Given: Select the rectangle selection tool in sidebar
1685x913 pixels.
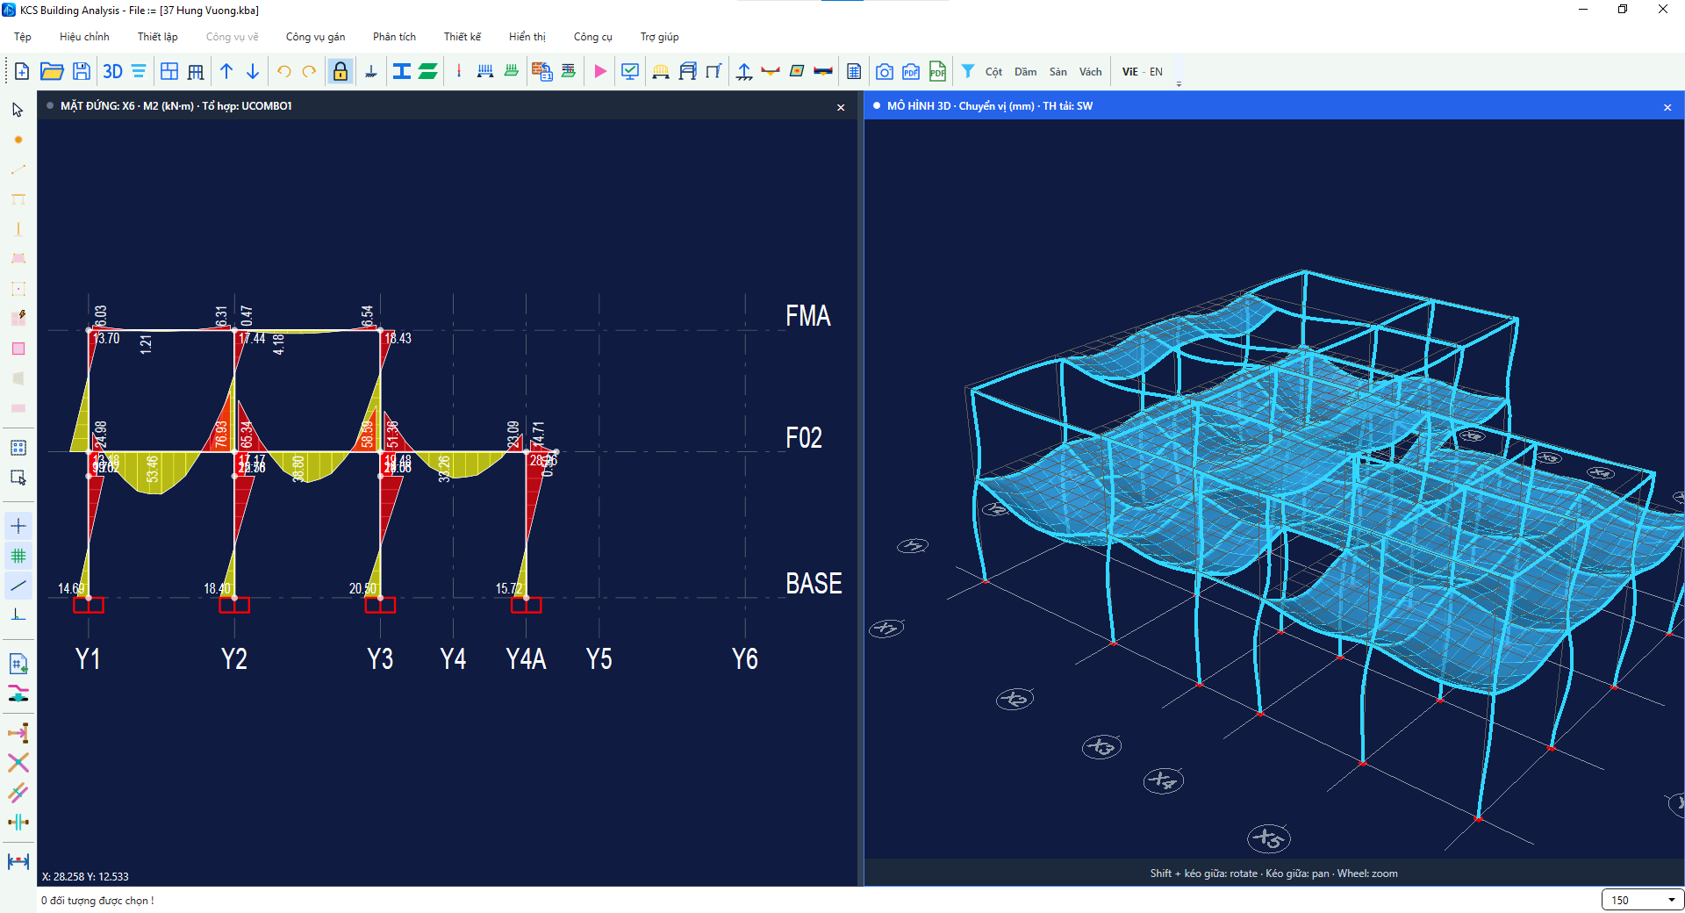Looking at the screenshot, I should coord(18,478).
